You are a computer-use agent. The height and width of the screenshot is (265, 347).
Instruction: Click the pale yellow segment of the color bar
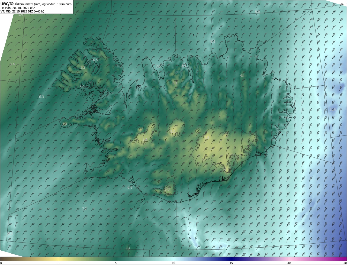(58, 259)
